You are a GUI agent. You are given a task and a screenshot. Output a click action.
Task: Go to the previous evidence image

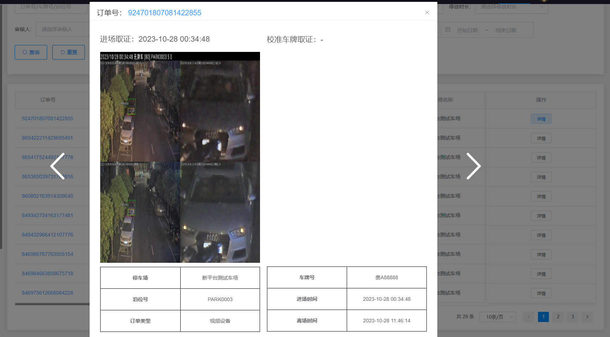(57, 166)
